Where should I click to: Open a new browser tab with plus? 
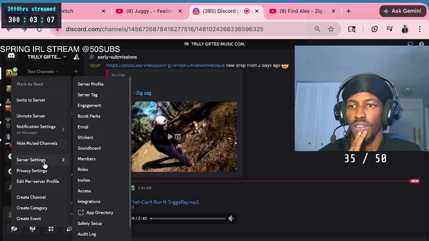pyautogui.click(x=349, y=11)
